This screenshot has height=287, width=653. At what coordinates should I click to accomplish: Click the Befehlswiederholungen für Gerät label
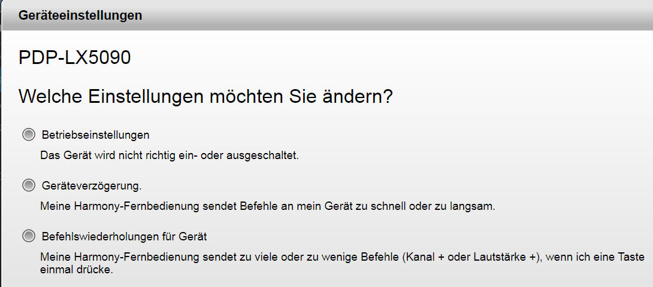pos(124,237)
